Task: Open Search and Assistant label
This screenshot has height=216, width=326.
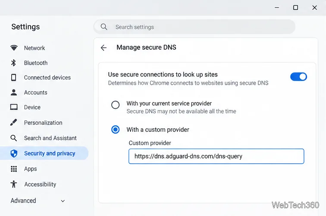Action: coord(50,138)
